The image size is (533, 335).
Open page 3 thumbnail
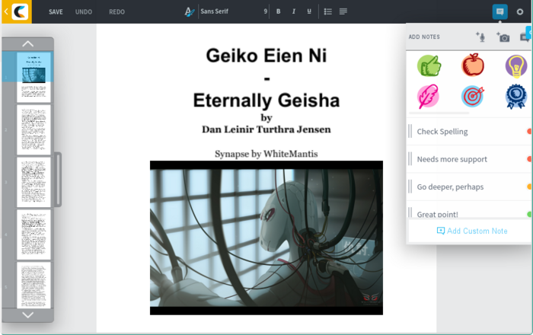click(x=34, y=182)
